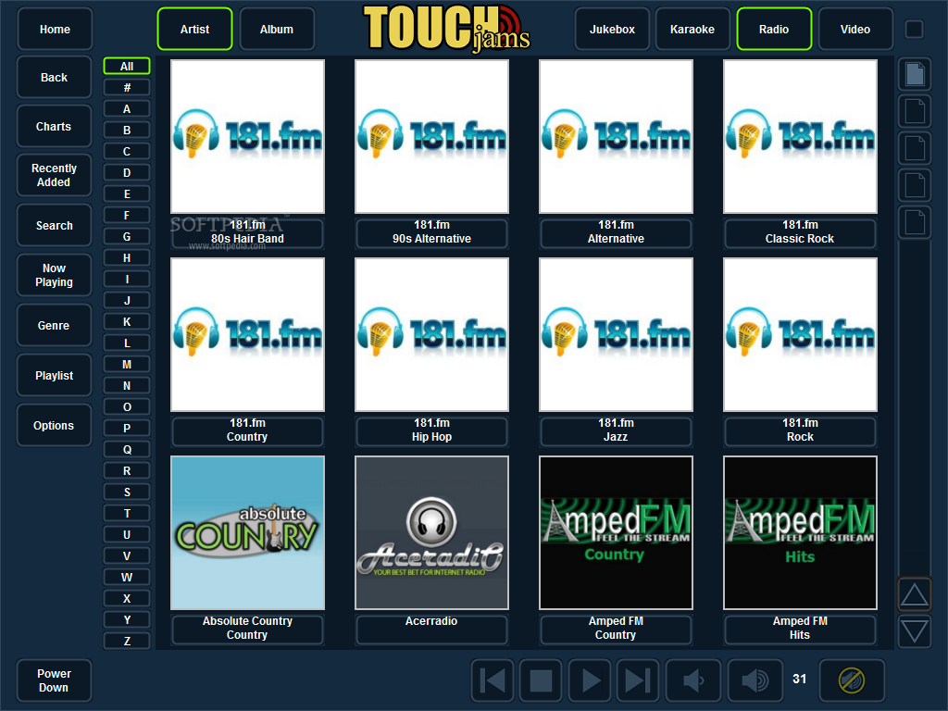Filter stations by letter Z
The height and width of the screenshot is (711, 948).
tap(127, 641)
